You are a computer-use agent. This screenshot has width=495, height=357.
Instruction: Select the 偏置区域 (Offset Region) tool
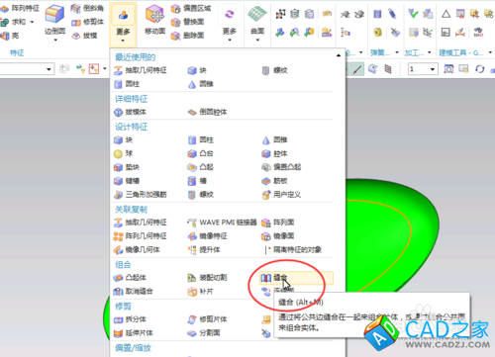(191, 8)
